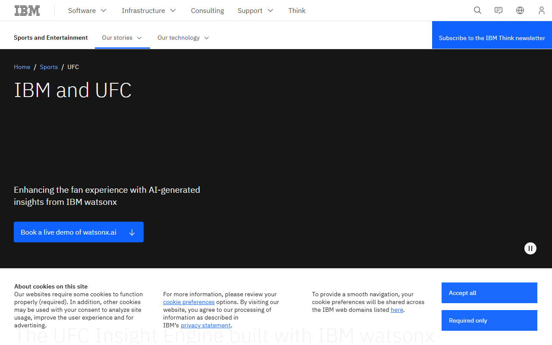Open the Consulting menu item
552x345 pixels.
pos(207,10)
